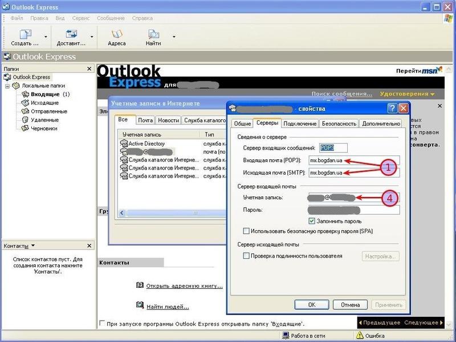Open the Правка menu

point(39,18)
